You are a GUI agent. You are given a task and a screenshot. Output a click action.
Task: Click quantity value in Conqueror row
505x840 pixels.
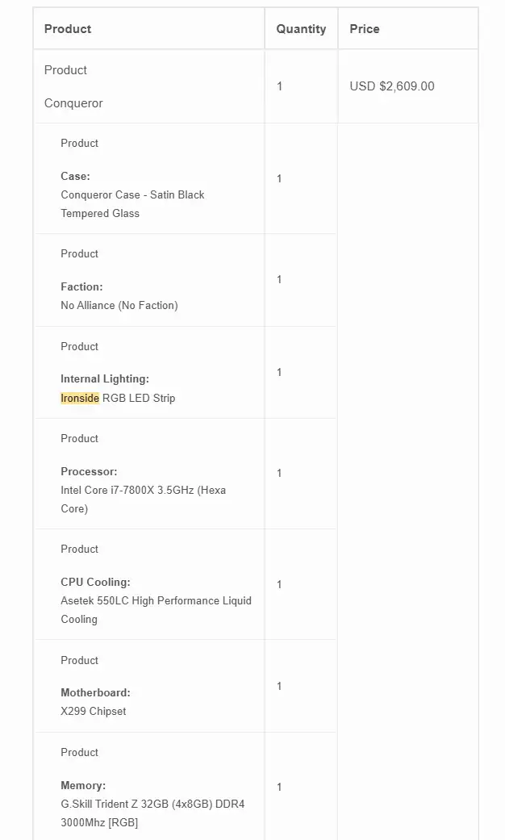[x=280, y=86]
